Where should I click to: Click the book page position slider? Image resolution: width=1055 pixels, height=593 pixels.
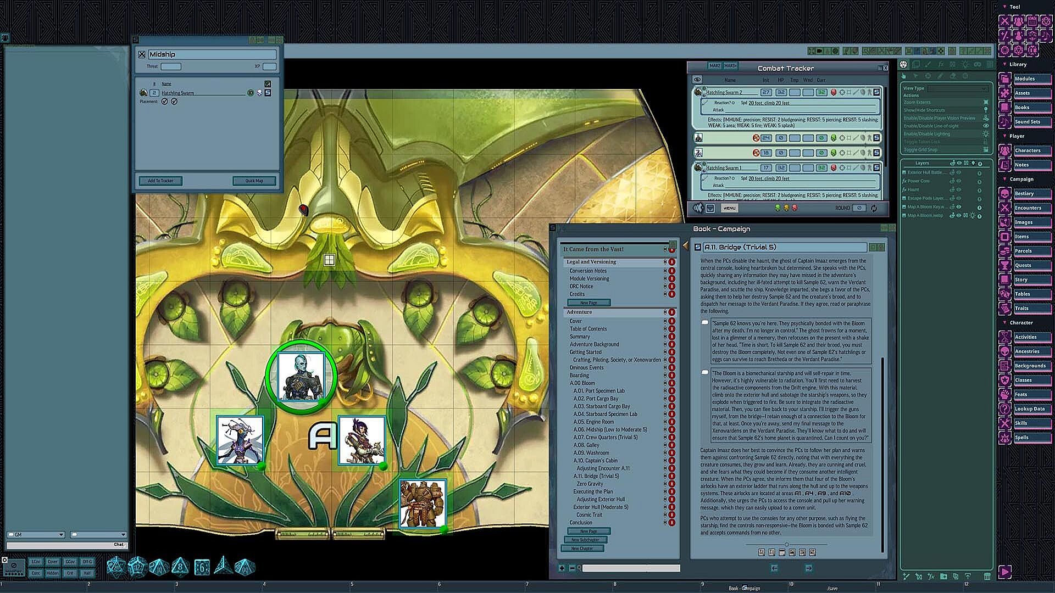click(x=786, y=544)
